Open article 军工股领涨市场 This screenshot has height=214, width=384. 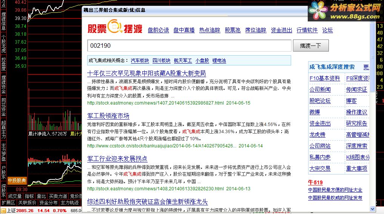[108, 116]
